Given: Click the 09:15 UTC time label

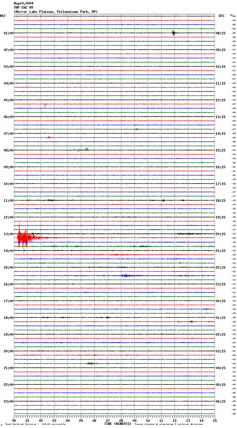Looking at the screenshot, I should coord(221,50).
